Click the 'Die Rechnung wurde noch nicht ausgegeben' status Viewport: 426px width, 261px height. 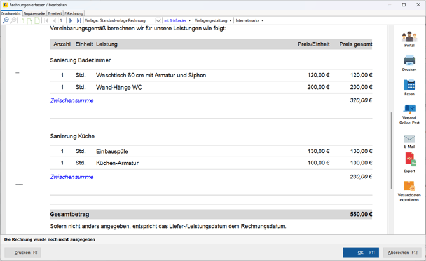click(50, 239)
